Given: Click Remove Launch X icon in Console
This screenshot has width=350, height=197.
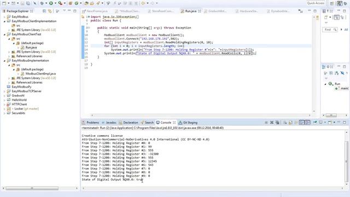Looking at the screenshot, I should (x=272, y=123).
